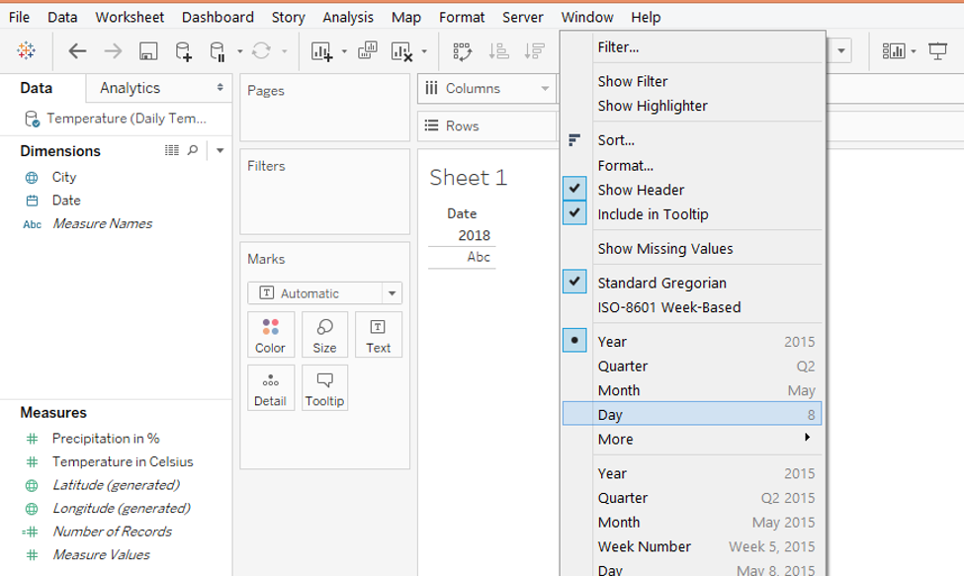The width and height of the screenshot is (964, 576).
Task: Click the New Worksheet toolbar icon
Action: click(321, 51)
